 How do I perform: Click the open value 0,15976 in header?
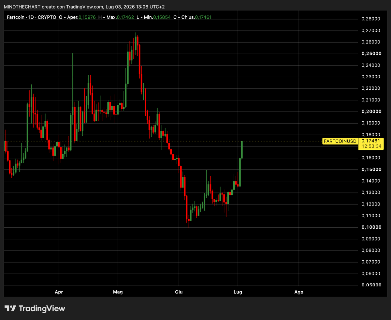click(87, 17)
